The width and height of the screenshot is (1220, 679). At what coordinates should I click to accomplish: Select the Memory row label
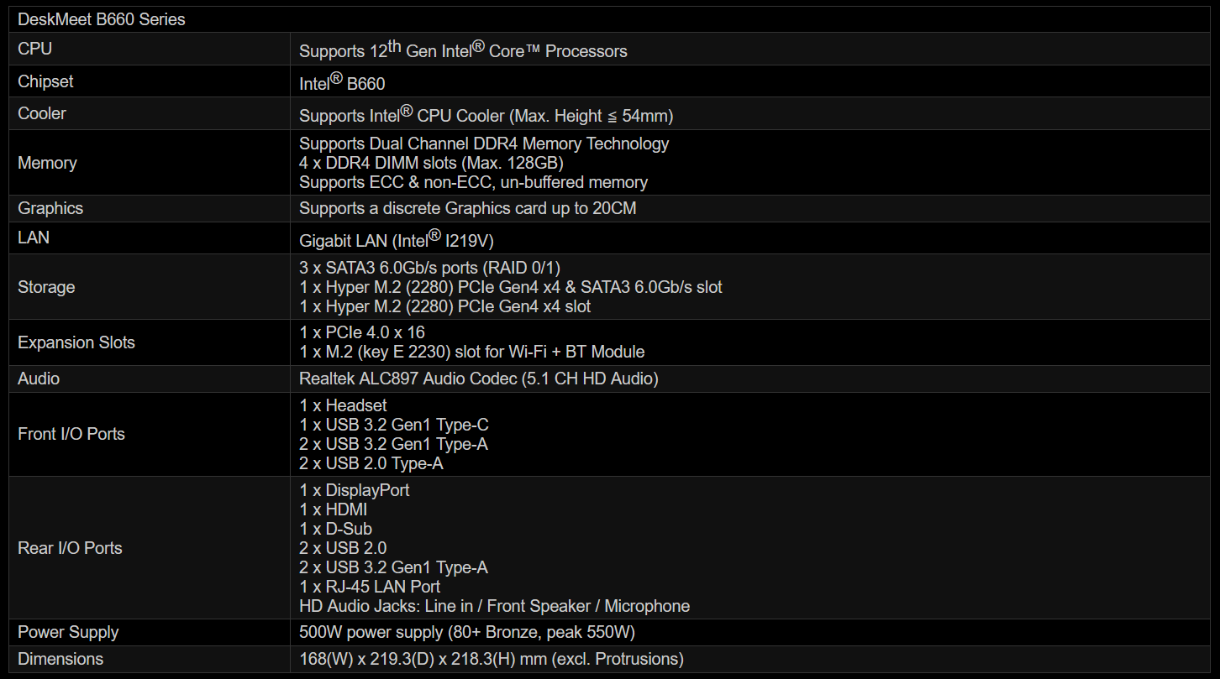pyautogui.click(x=47, y=163)
